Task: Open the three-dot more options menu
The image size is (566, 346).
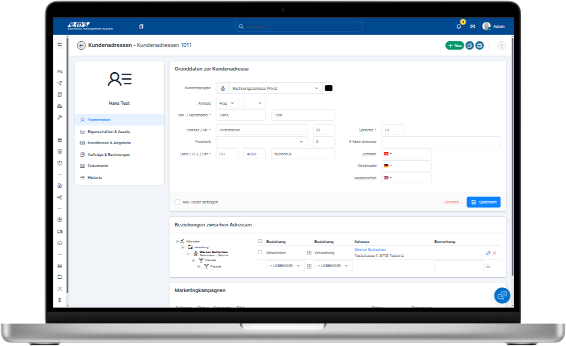Action: coord(501,45)
